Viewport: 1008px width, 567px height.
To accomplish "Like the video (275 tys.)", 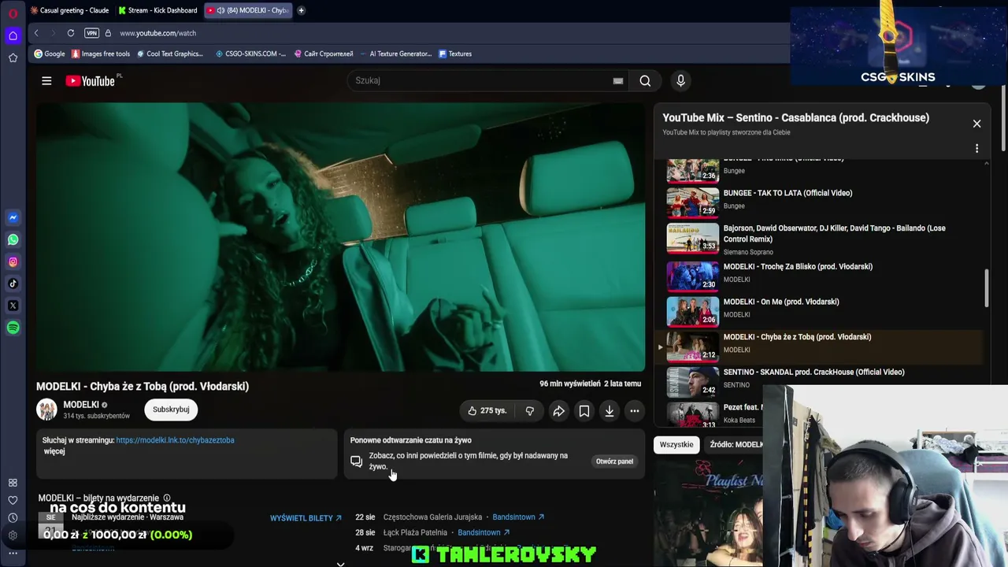I will pyautogui.click(x=486, y=410).
